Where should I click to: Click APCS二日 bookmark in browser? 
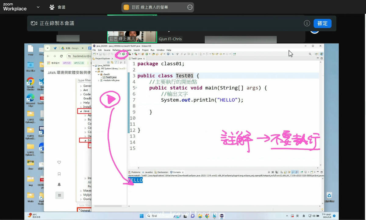(79, 63)
